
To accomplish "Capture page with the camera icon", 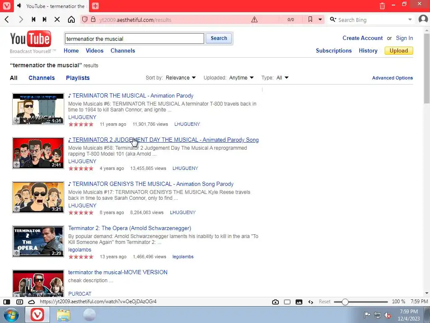I will (275, 302).
